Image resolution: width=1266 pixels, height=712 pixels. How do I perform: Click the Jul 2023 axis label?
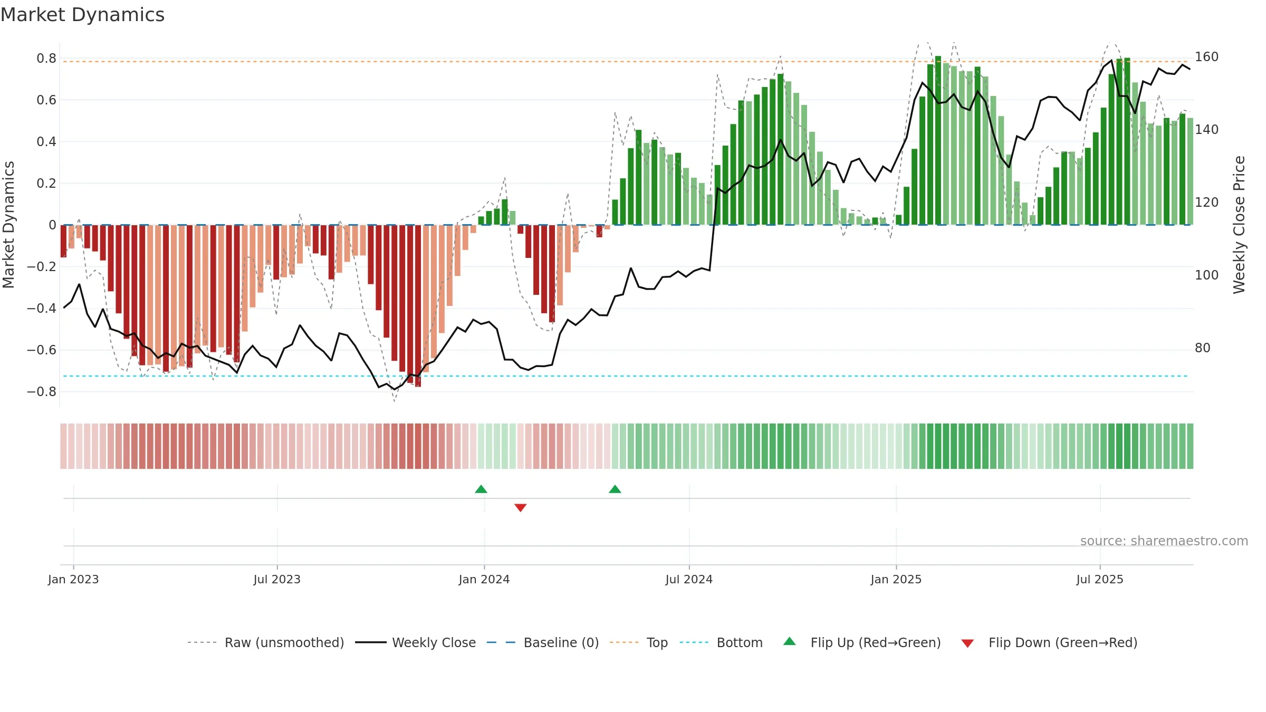[x=277, y=579]
